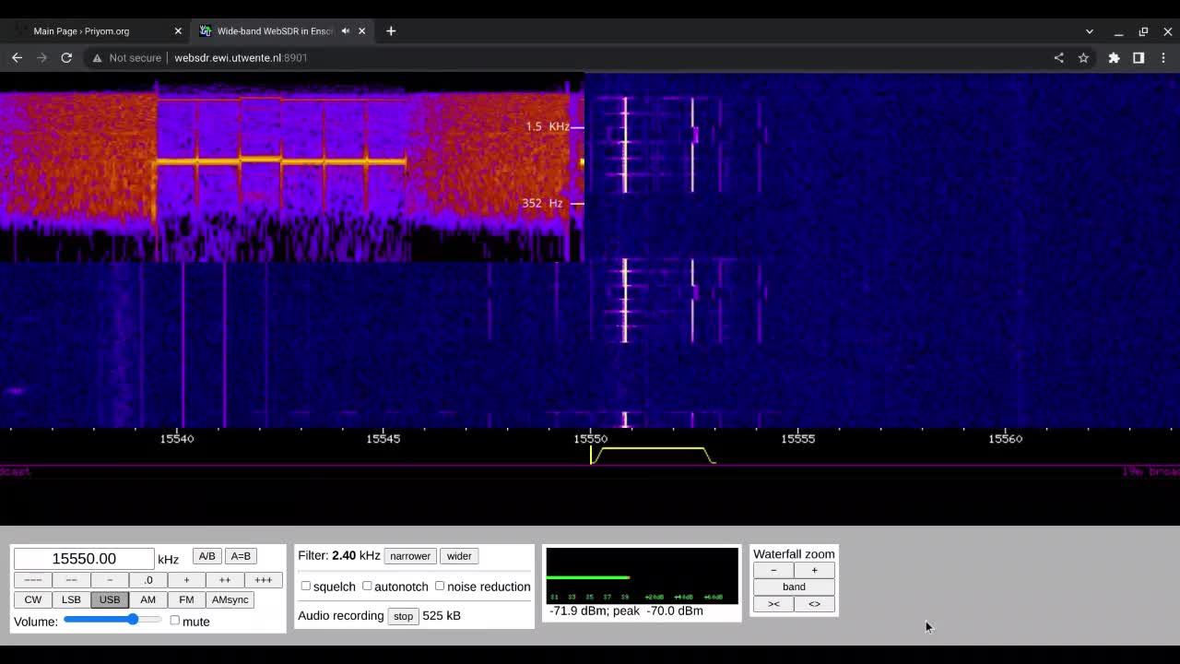Tune down with double minus button
This screenshot has height=664, width=1180.
(71, 580)
